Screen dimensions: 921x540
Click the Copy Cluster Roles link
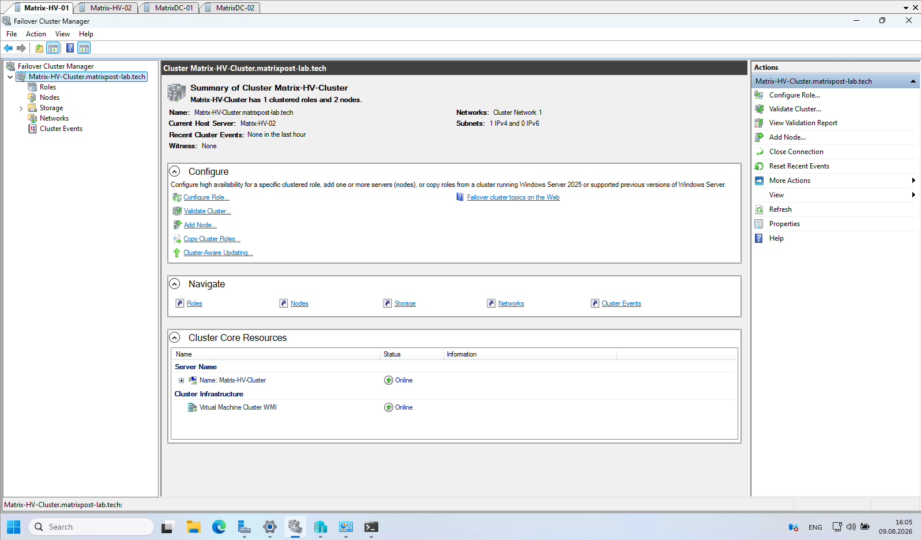(x=212, y=239)
